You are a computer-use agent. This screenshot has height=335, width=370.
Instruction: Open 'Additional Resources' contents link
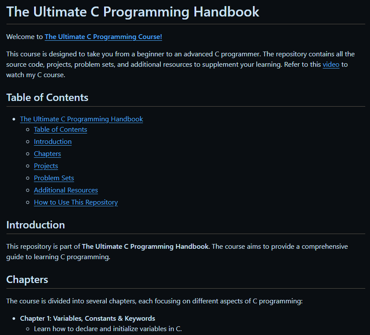tap(66, 190)
